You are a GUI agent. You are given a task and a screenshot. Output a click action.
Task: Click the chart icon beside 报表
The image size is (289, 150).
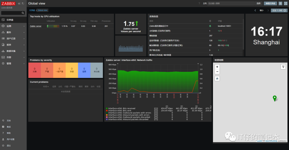coord(3,45)
